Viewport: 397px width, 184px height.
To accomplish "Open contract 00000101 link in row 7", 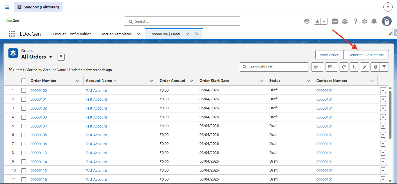I will tap(324, 144).
